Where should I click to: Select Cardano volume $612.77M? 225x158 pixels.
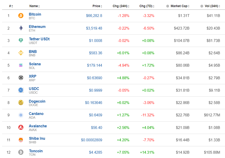tap(212, 115)
